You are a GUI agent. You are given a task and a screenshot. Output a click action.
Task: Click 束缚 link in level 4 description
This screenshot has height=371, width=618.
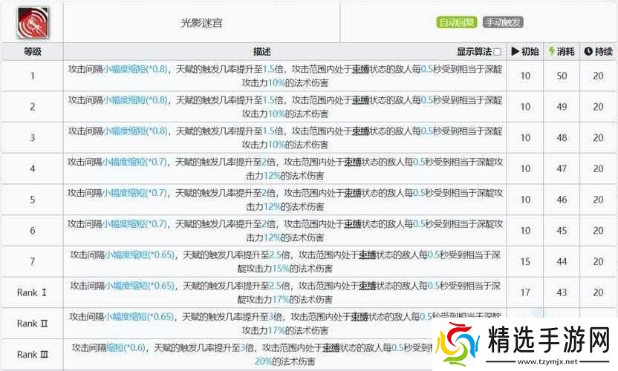click(353, 162)
